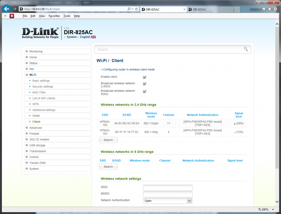Click the refresh icon in the address bar
Viewport: 281px width, 214px height.
[136, 9]
